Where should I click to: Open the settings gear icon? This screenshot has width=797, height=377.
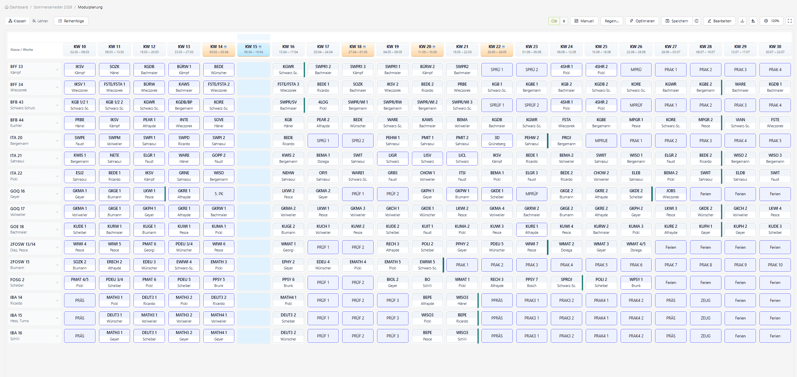[x=765, y=21]
